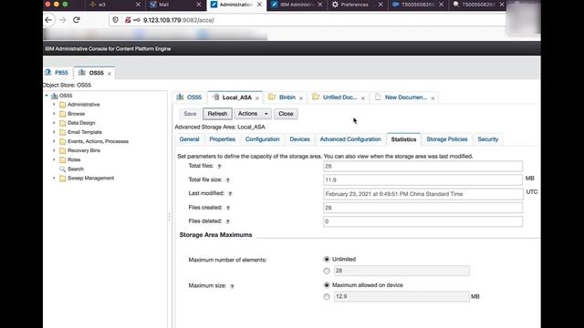Click the Search magnifier item in tree

tap(62, 169)
